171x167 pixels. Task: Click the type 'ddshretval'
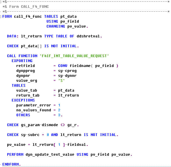(x=88, y=36)
